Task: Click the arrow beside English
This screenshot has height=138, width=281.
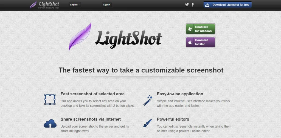Action: pyautogui.click(x=80, y=5)
